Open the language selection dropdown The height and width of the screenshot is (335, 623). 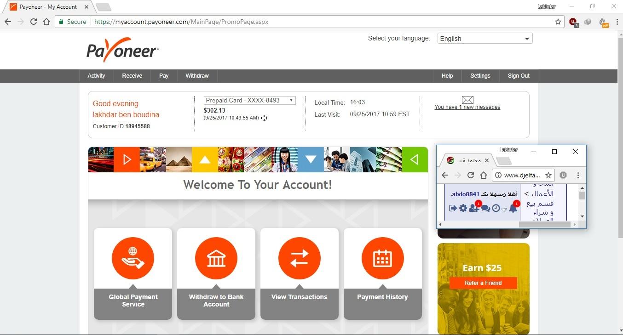coord(485,39)
